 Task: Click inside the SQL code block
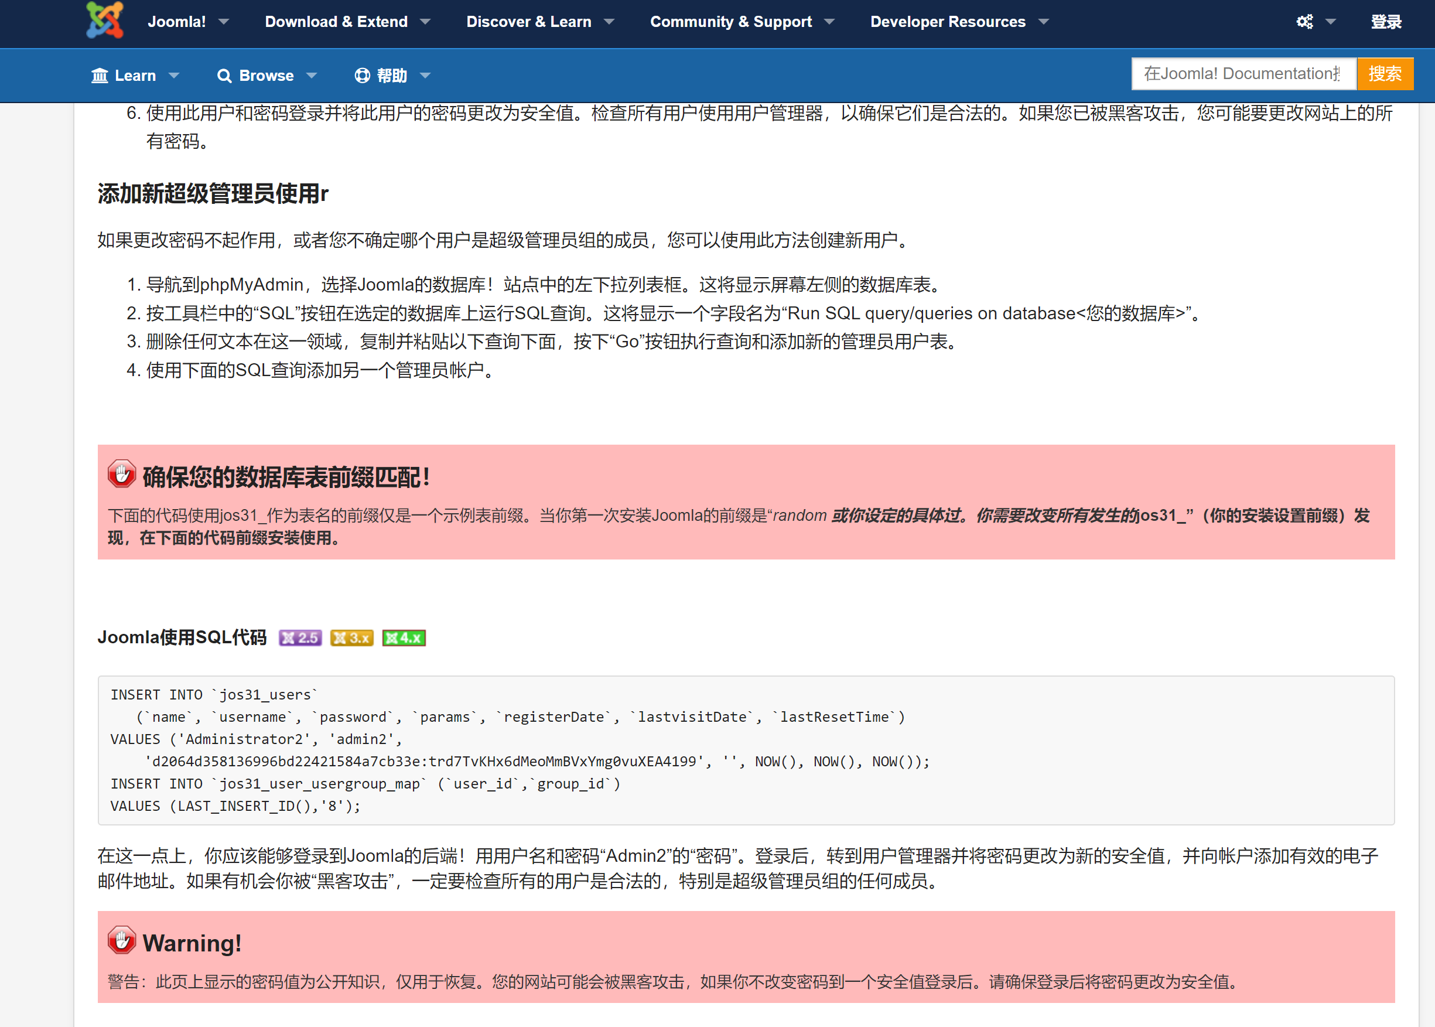click(746, 750)
